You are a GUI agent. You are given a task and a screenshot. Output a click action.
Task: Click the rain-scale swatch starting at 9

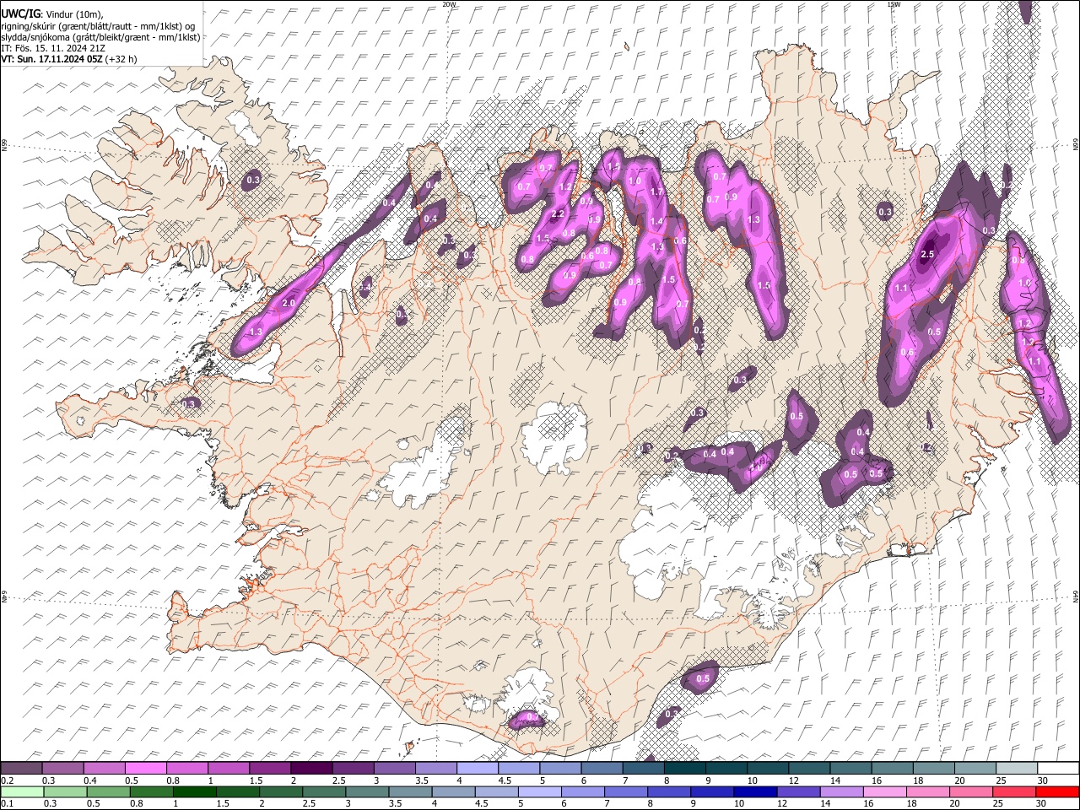711,791
